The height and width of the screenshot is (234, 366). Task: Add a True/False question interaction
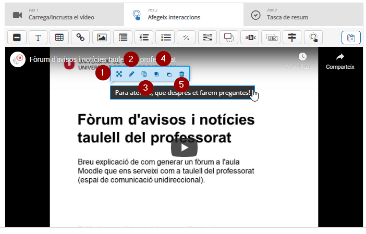186,38
